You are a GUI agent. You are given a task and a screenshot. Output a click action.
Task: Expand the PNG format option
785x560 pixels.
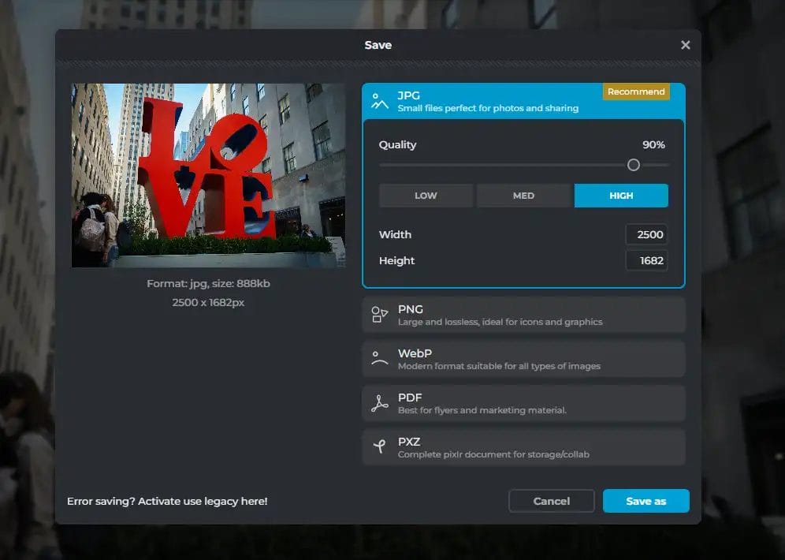523,315
